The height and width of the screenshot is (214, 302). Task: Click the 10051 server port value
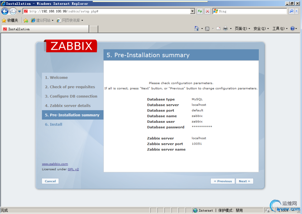(x=197, y=144)
